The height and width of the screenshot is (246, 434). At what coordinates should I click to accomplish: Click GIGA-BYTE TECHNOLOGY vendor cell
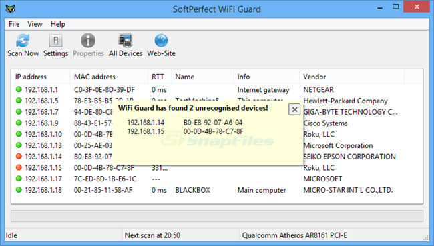pyautogui.click(x=351, y=112)
